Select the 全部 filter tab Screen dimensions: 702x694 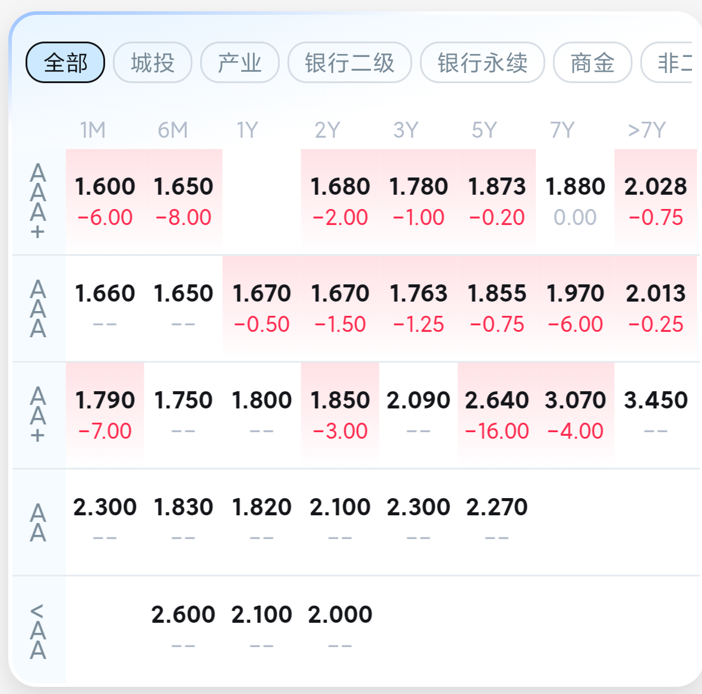[65, 63]
